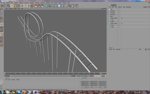Toggle the Y axis lock
The height and width of the screenshot is (94, 150).
(25, 6)
